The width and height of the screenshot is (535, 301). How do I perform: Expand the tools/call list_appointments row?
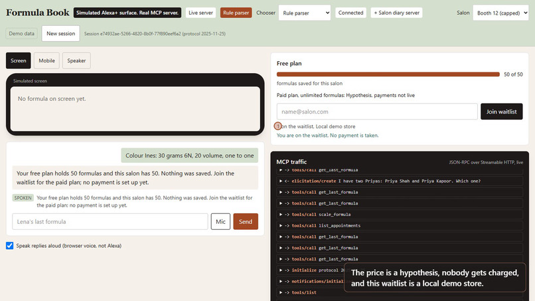(x=400, y=225)
